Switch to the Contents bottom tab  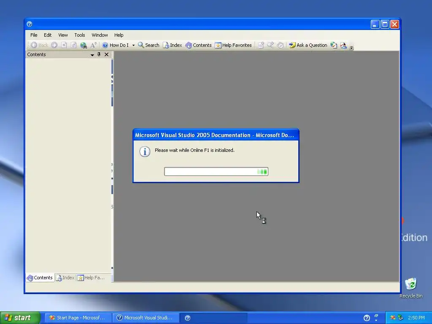[x=40, y=278]
